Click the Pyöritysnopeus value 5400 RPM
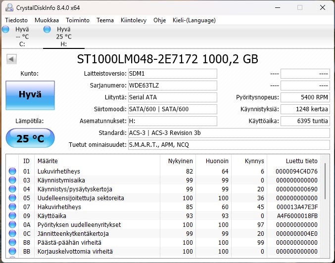This screenshot has height=263, width=335. pyautogui.click(x=305, y=97)
